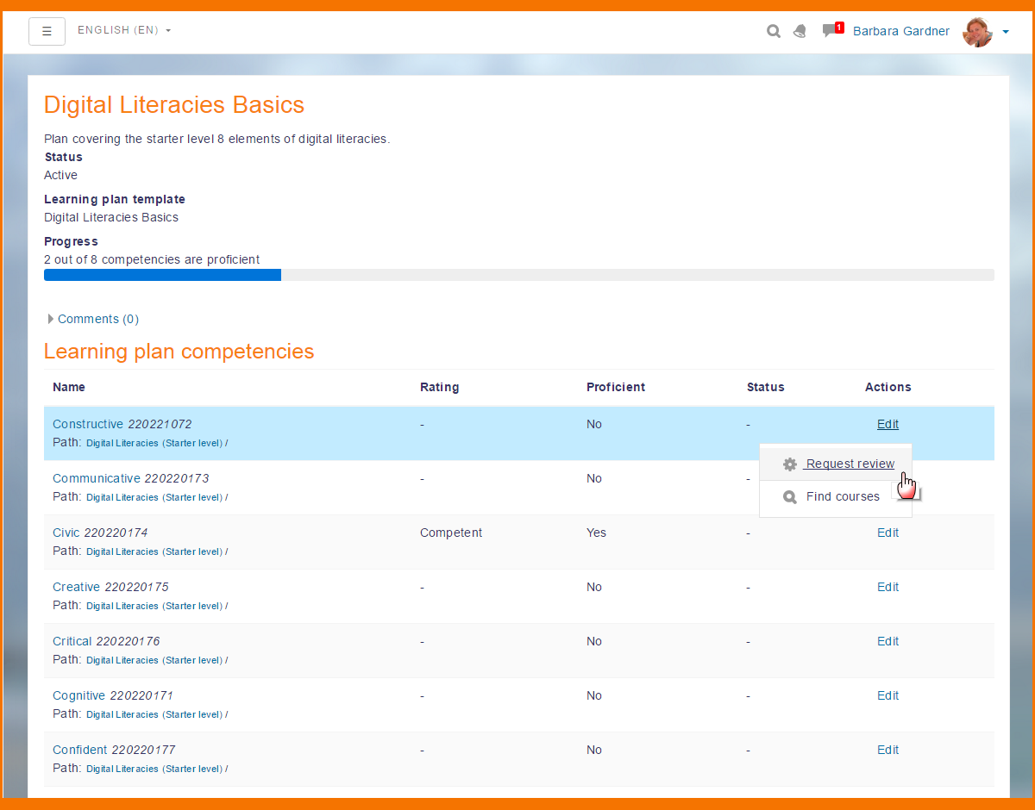Open the notifications bell
The height and width of the screenshot is (810, 1035).
800,32
